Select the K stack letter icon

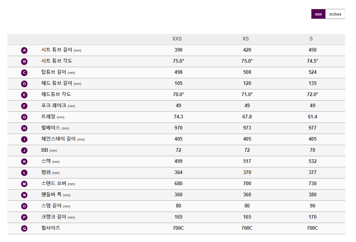coord(24,162)
